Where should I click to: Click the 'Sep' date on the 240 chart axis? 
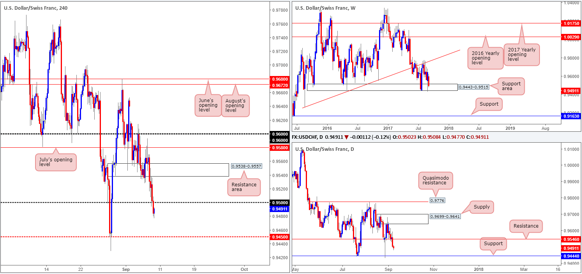click(125, 269)
